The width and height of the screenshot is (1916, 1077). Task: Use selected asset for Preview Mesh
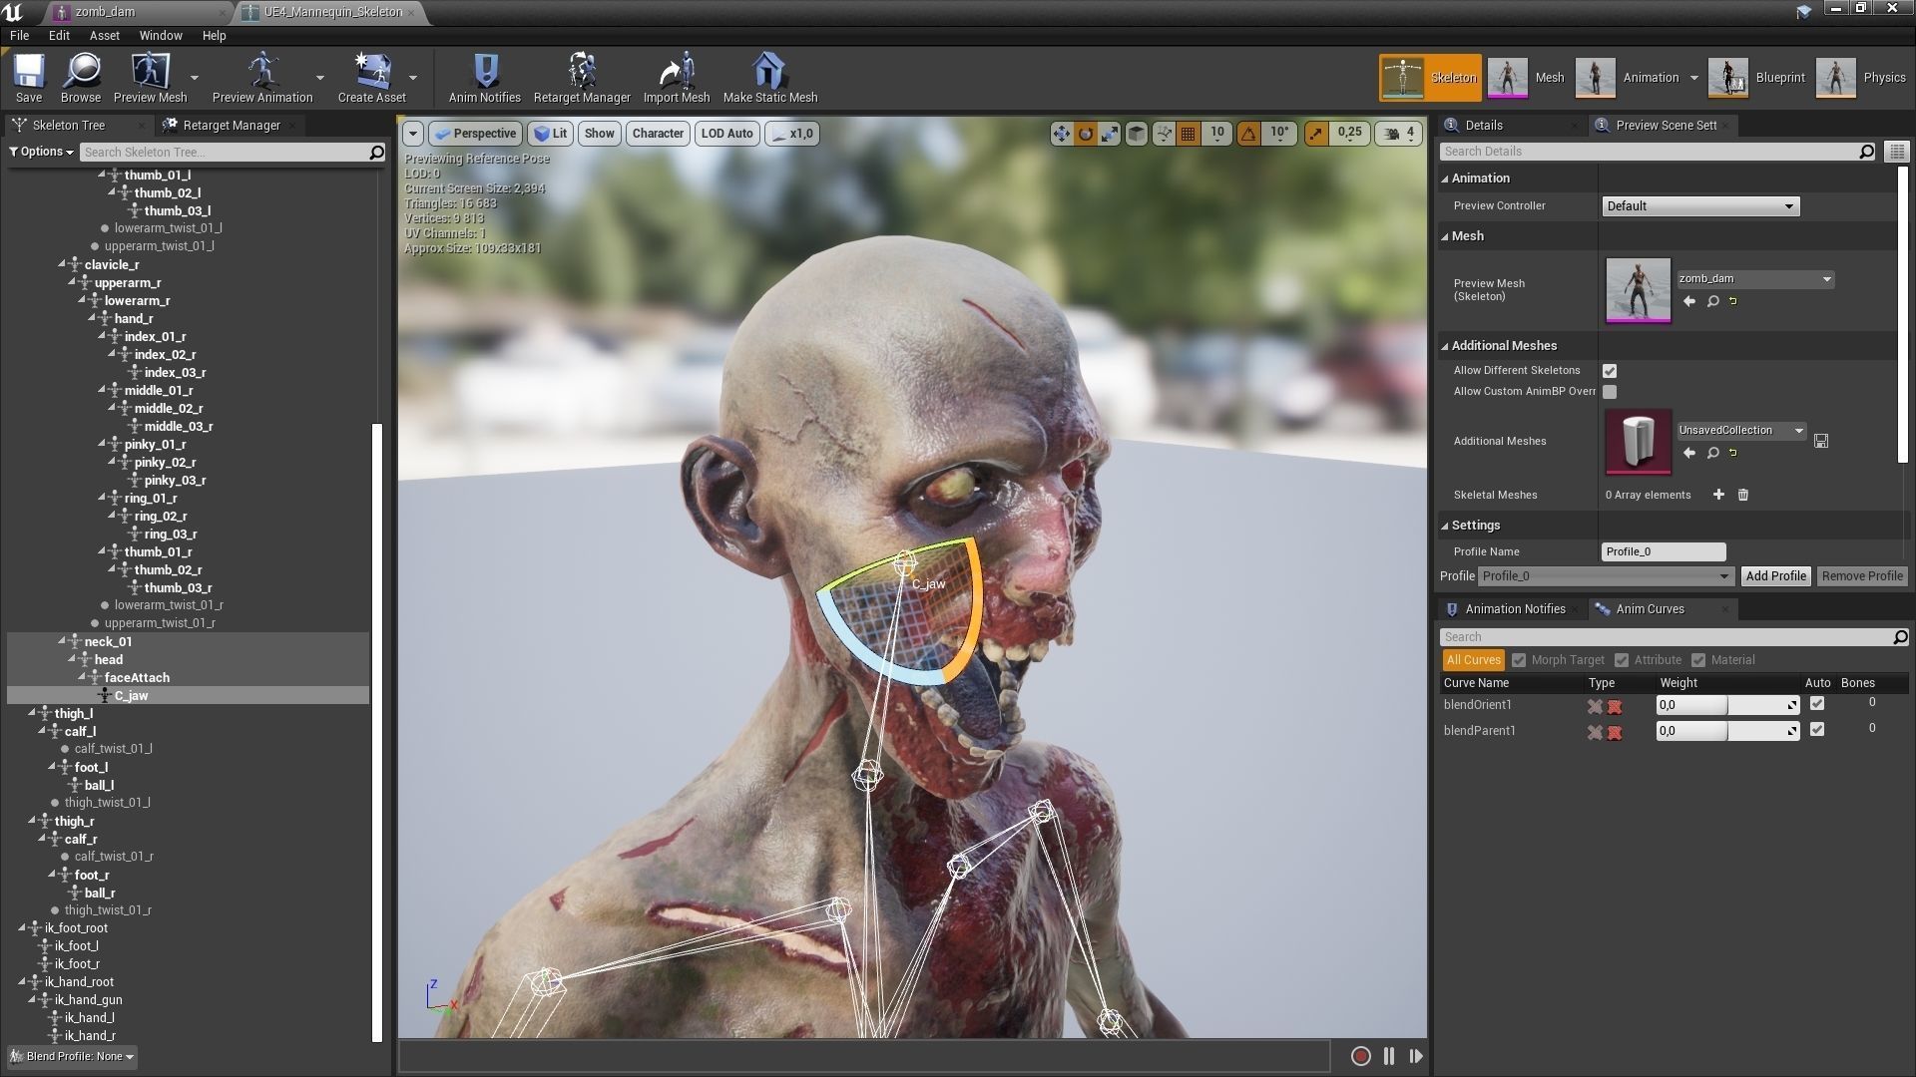coord(1689,301)
